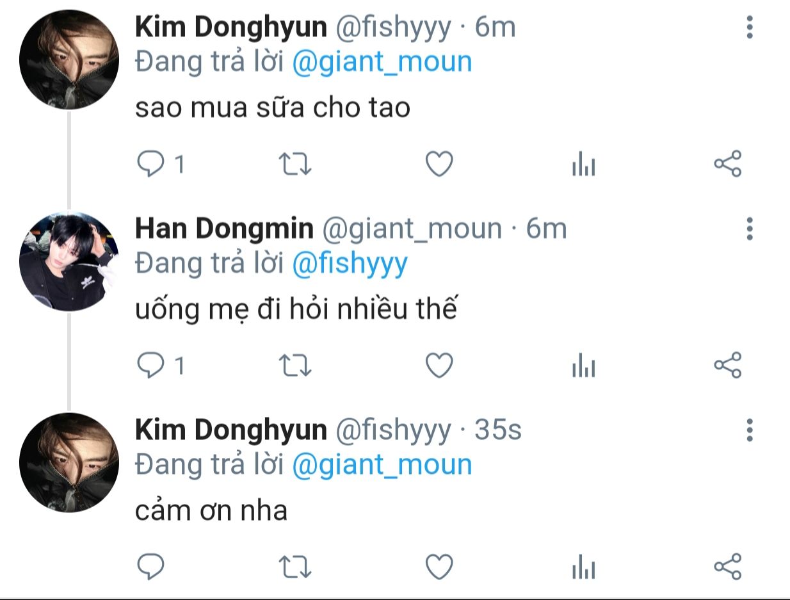Open more options on "cảm ơn nha" tweet

pyautogui.click(x=750, y=430)
